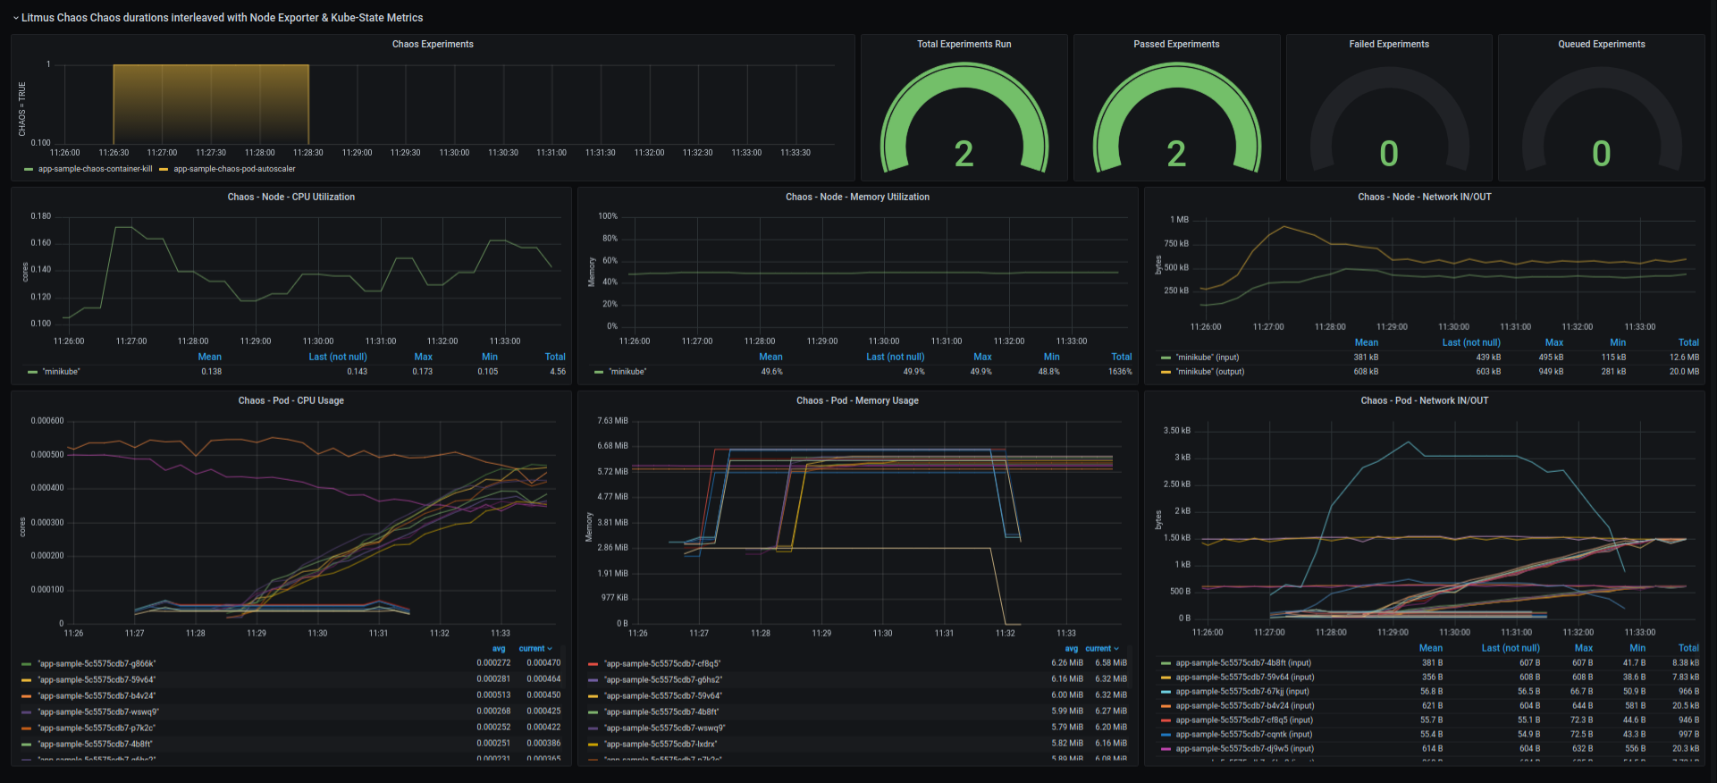The height and width of the screenshot is (783, 1717).
Task: Sort Node CPU legend by Last (not null)
Action: (x=338, y=357)
